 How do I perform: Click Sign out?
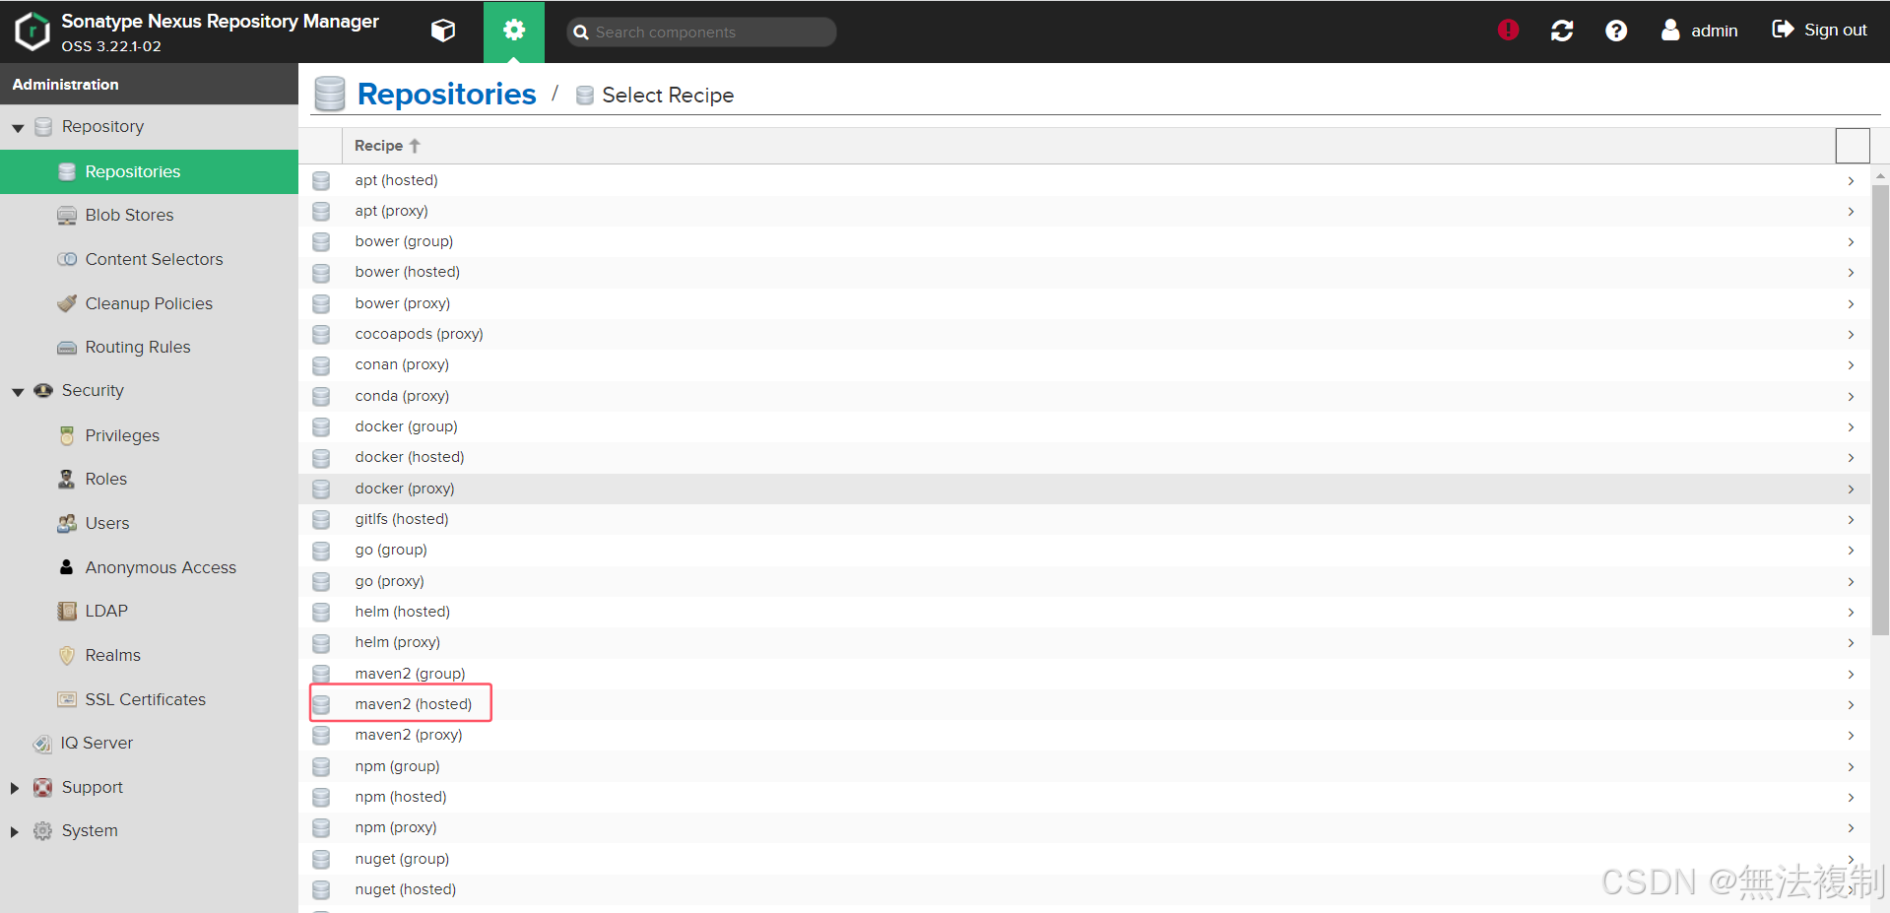click(1819, 31)
